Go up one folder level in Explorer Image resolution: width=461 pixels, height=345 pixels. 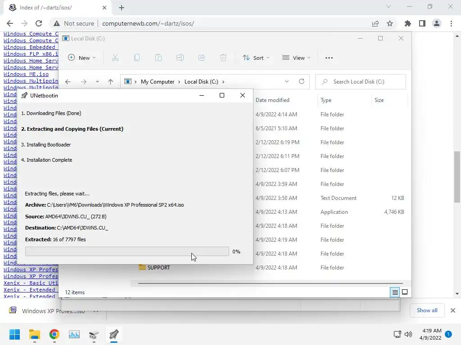point(111,82)
